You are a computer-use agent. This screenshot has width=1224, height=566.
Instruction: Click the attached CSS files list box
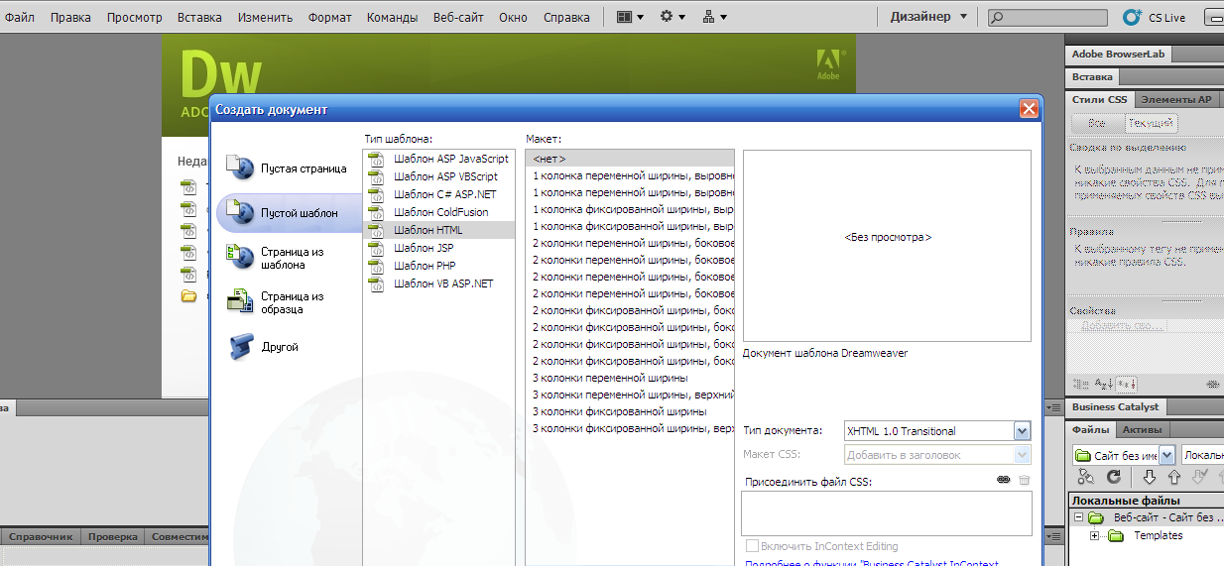point(887,513)
